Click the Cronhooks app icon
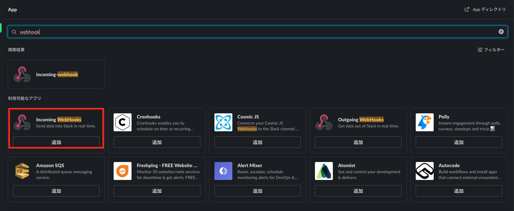The image size is (514, 211). point(123,122)
